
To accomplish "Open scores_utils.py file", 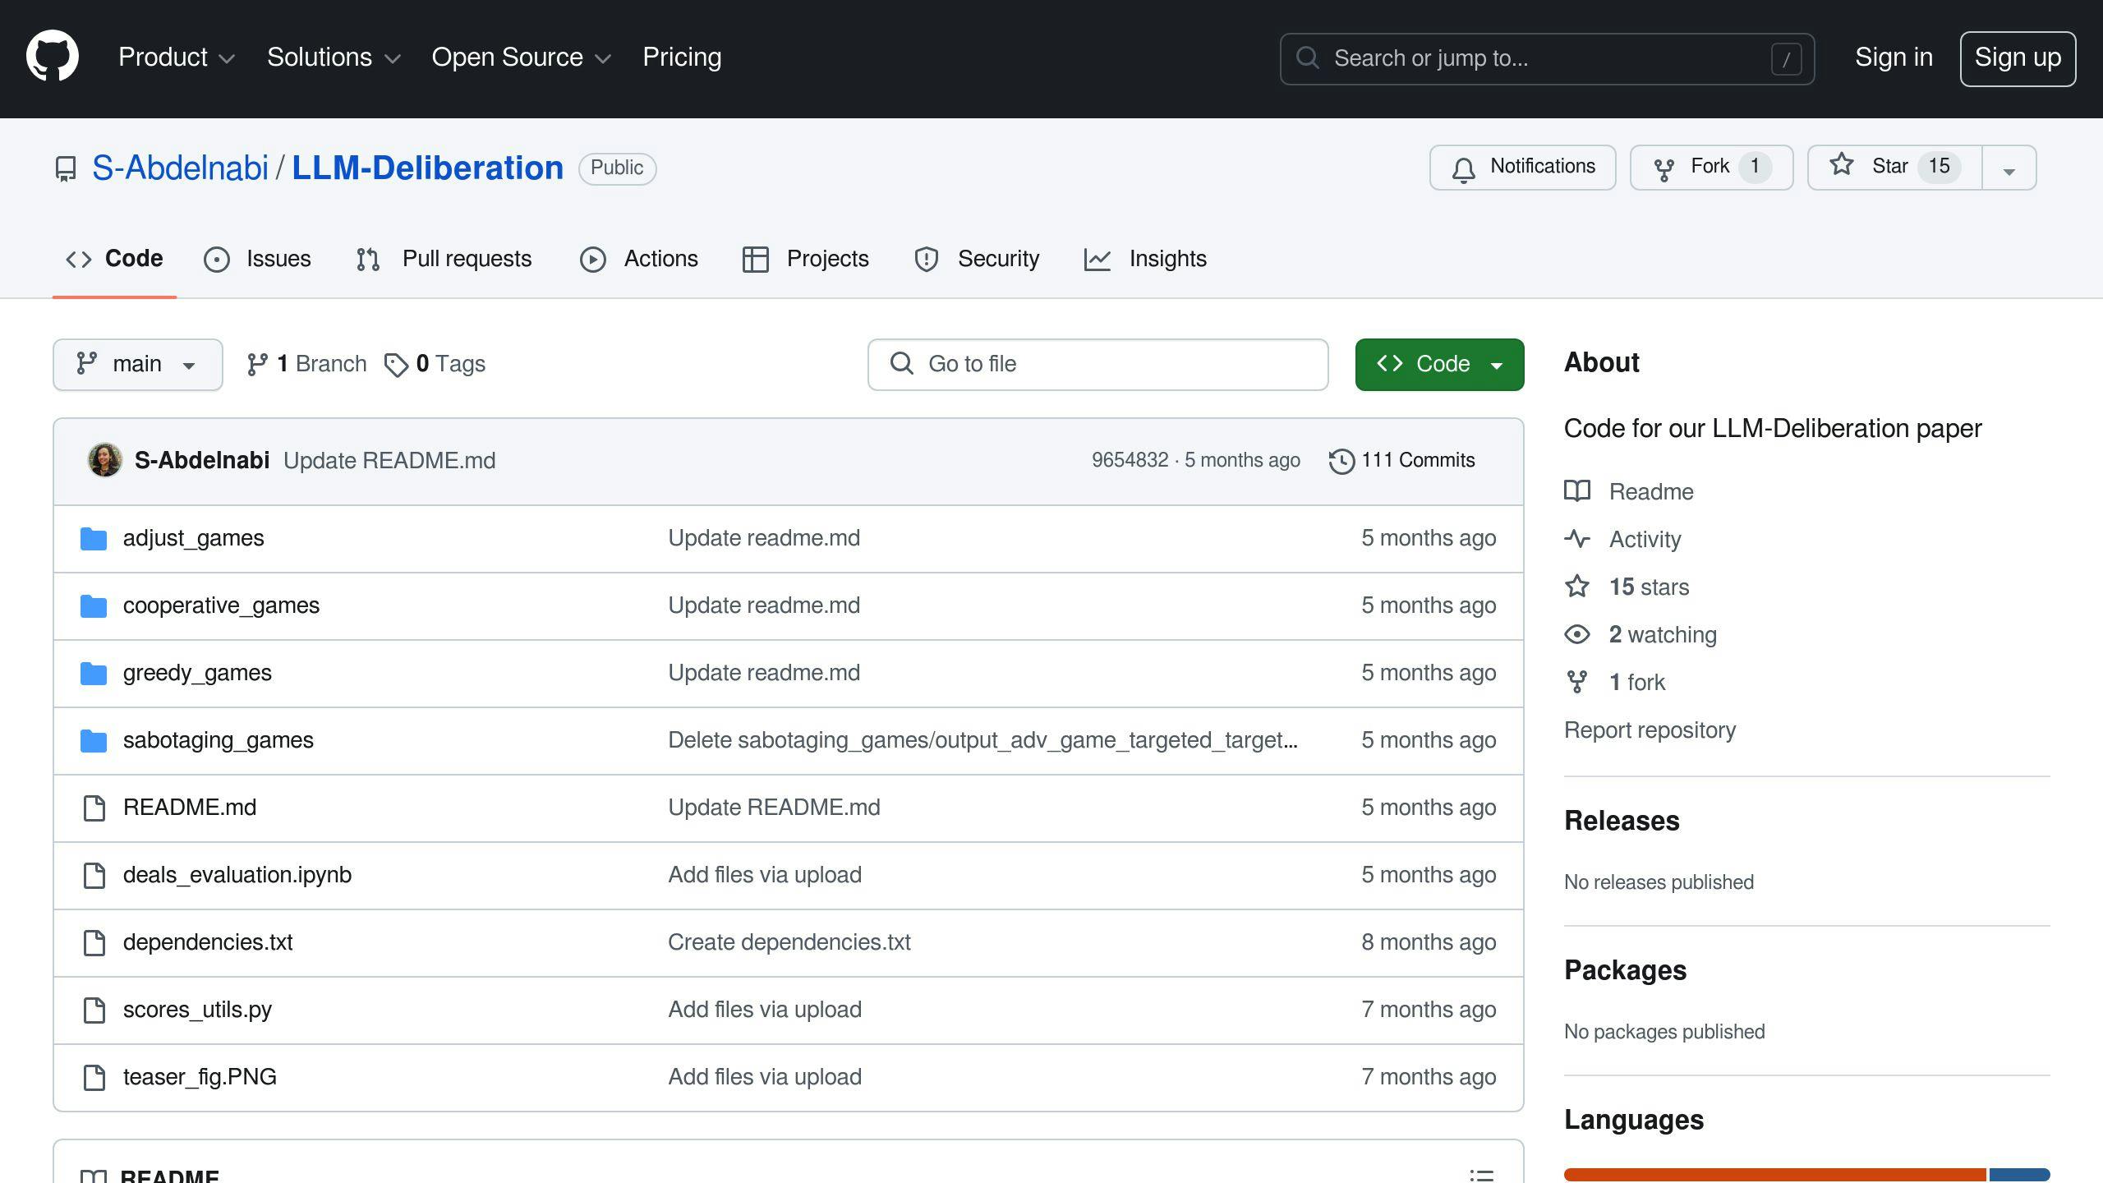I will tap(197, 1010).
